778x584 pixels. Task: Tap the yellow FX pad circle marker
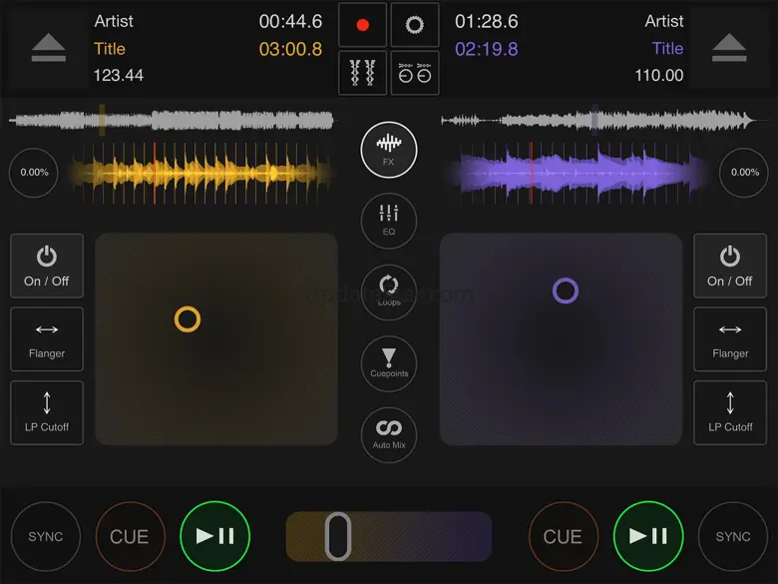(x=188, y=318)
